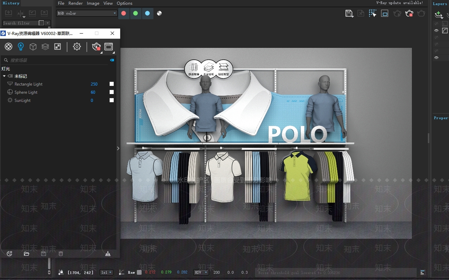This screenshot has height=280, width=449.
Task: Open the log panel icon in the status bar
Action: click(x=423, y=272)
